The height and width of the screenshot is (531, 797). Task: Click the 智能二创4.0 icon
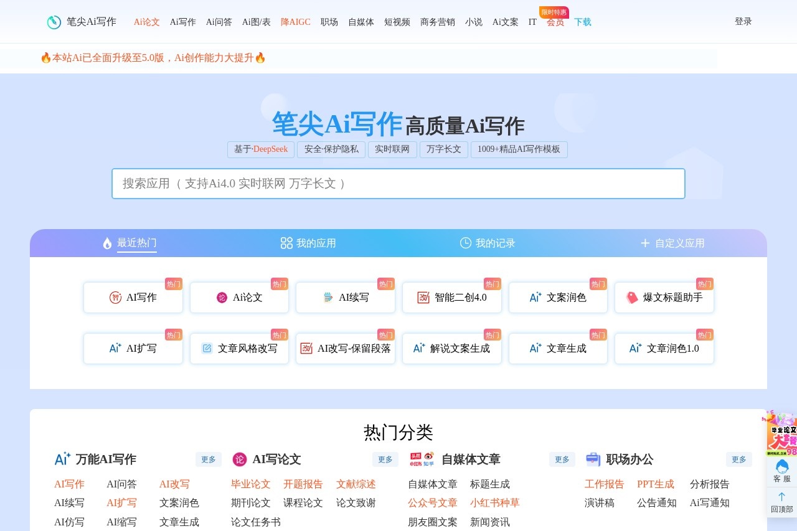click(x=423, y=298)
